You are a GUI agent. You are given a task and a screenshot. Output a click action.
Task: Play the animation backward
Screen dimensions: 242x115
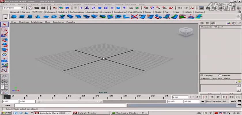coord(212,97)
